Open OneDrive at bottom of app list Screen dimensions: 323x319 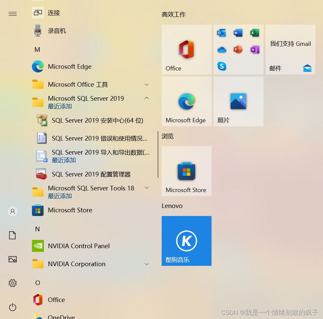(x=90, y=316)
